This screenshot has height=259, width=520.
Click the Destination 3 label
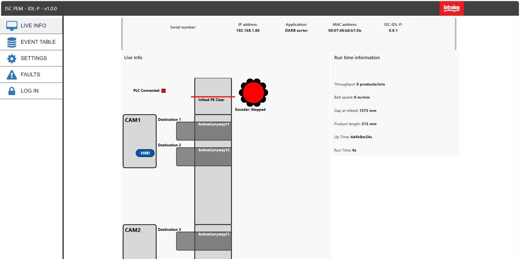169,230
